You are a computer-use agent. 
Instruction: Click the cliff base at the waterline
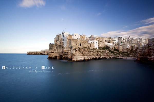77,59
